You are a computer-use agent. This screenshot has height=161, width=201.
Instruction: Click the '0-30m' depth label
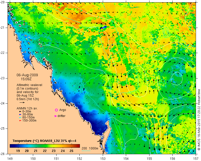pyautogui.click(x=27, y=111)
